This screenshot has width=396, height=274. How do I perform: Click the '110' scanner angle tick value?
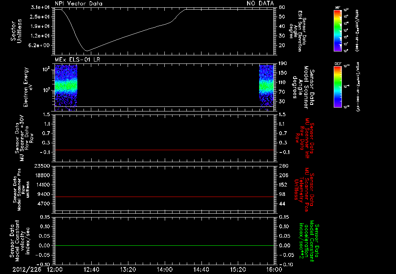283,82
